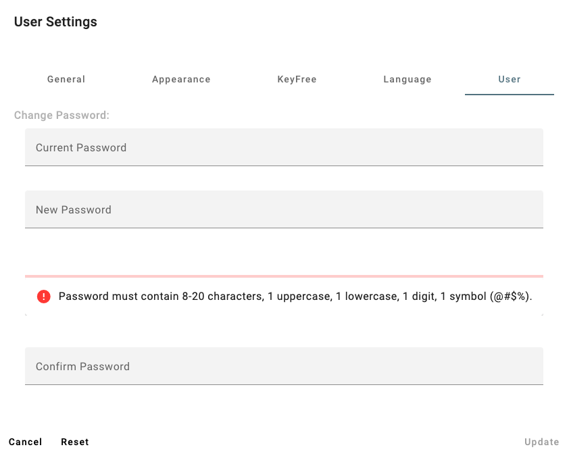Screen dimensions: 569x458
Task: Open the Appearance tab
Action: click(x=181, y=79)
